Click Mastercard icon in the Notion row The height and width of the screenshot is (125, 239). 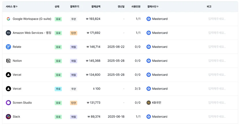149,61
